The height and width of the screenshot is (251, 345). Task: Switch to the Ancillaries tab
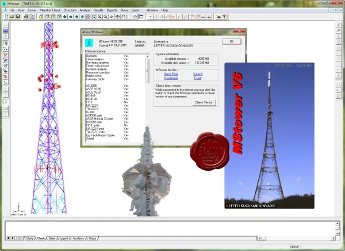78,238
